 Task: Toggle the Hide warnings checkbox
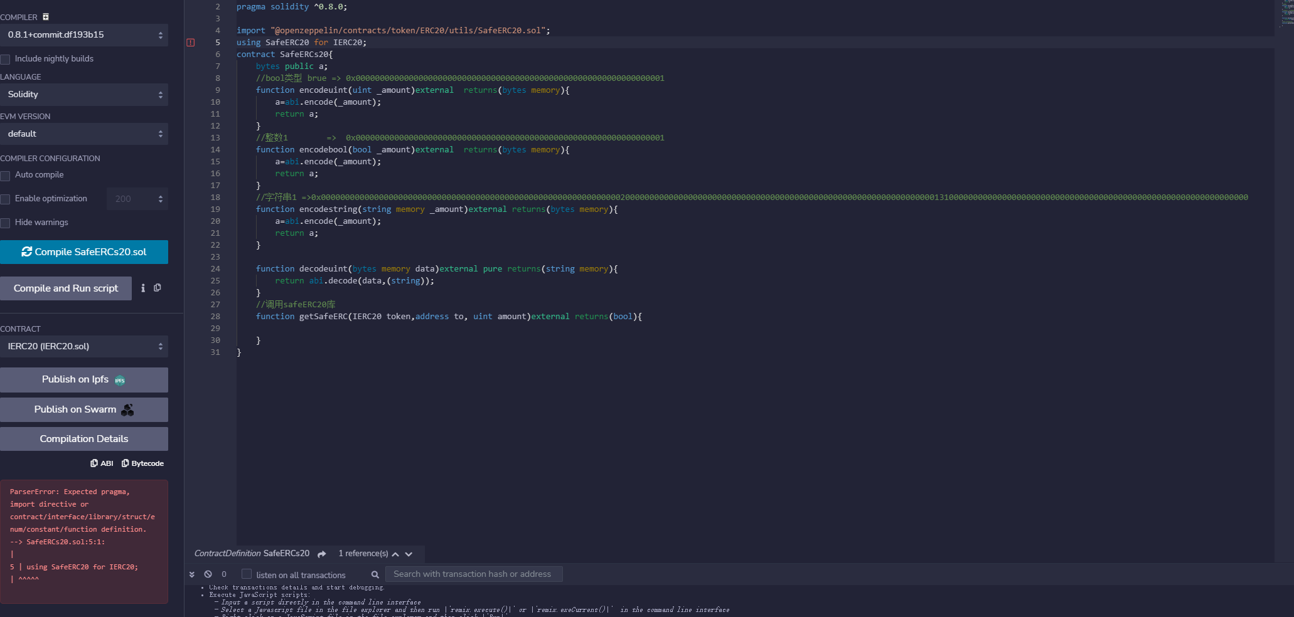5,223
